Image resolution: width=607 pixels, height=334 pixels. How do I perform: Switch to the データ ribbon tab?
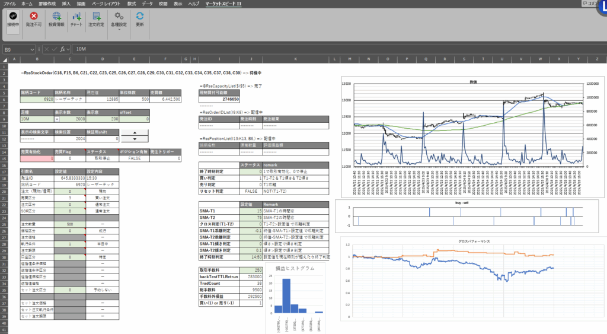(147, 4)
